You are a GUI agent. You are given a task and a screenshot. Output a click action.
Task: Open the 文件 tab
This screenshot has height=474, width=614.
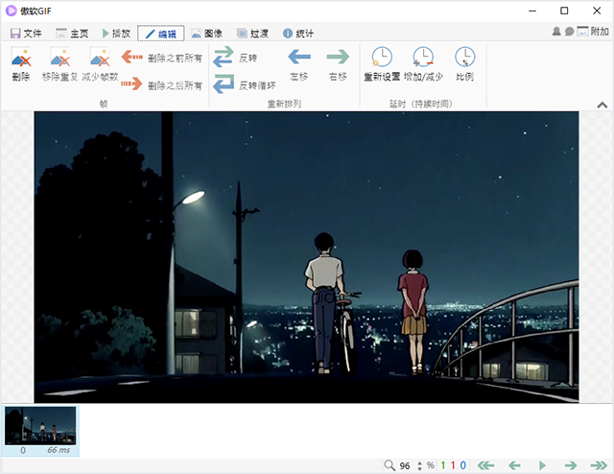coord(26,34)
